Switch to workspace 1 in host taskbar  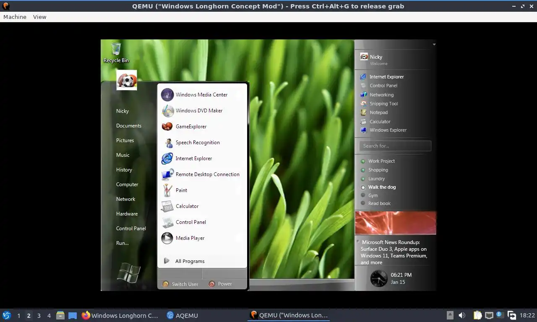[18, 315]
